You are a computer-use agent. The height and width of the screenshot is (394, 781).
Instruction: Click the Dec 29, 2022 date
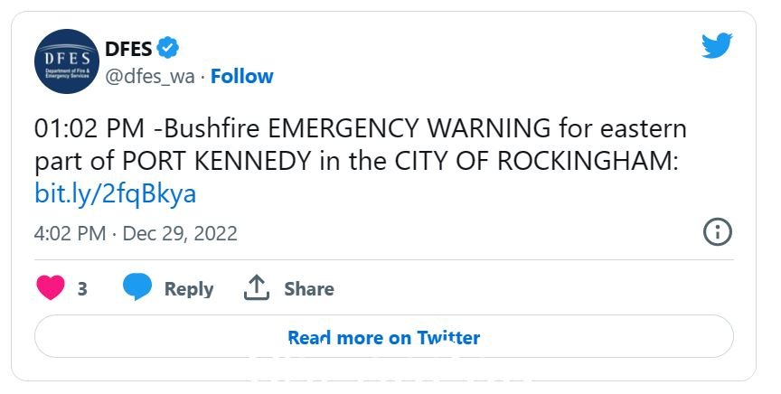pos(180,234)
